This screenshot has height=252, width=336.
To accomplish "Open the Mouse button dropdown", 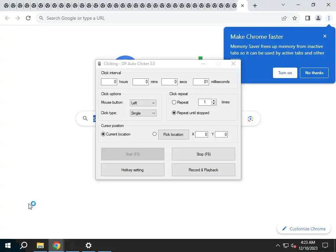I will point(143,103).
